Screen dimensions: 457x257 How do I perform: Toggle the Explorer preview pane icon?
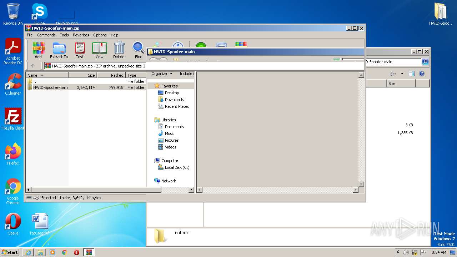pos(411,74)
